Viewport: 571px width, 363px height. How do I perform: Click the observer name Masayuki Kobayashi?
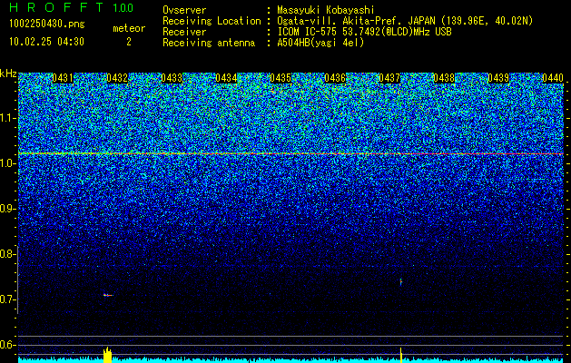tap(326, 10)
